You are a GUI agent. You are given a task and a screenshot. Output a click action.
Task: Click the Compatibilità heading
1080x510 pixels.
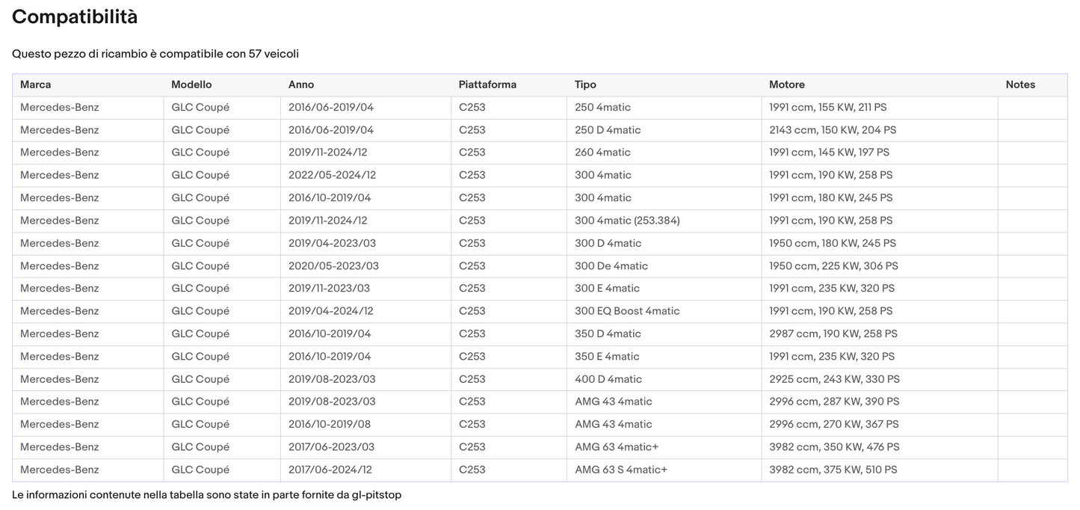(x=75, y=17)
